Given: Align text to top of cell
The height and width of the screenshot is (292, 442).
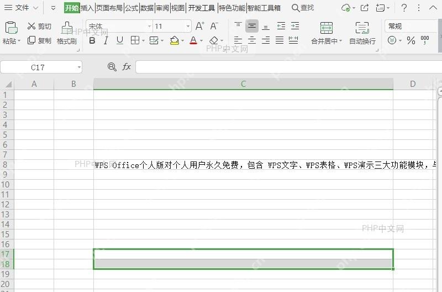Looking at the screenshot, I should coord(238,26).
